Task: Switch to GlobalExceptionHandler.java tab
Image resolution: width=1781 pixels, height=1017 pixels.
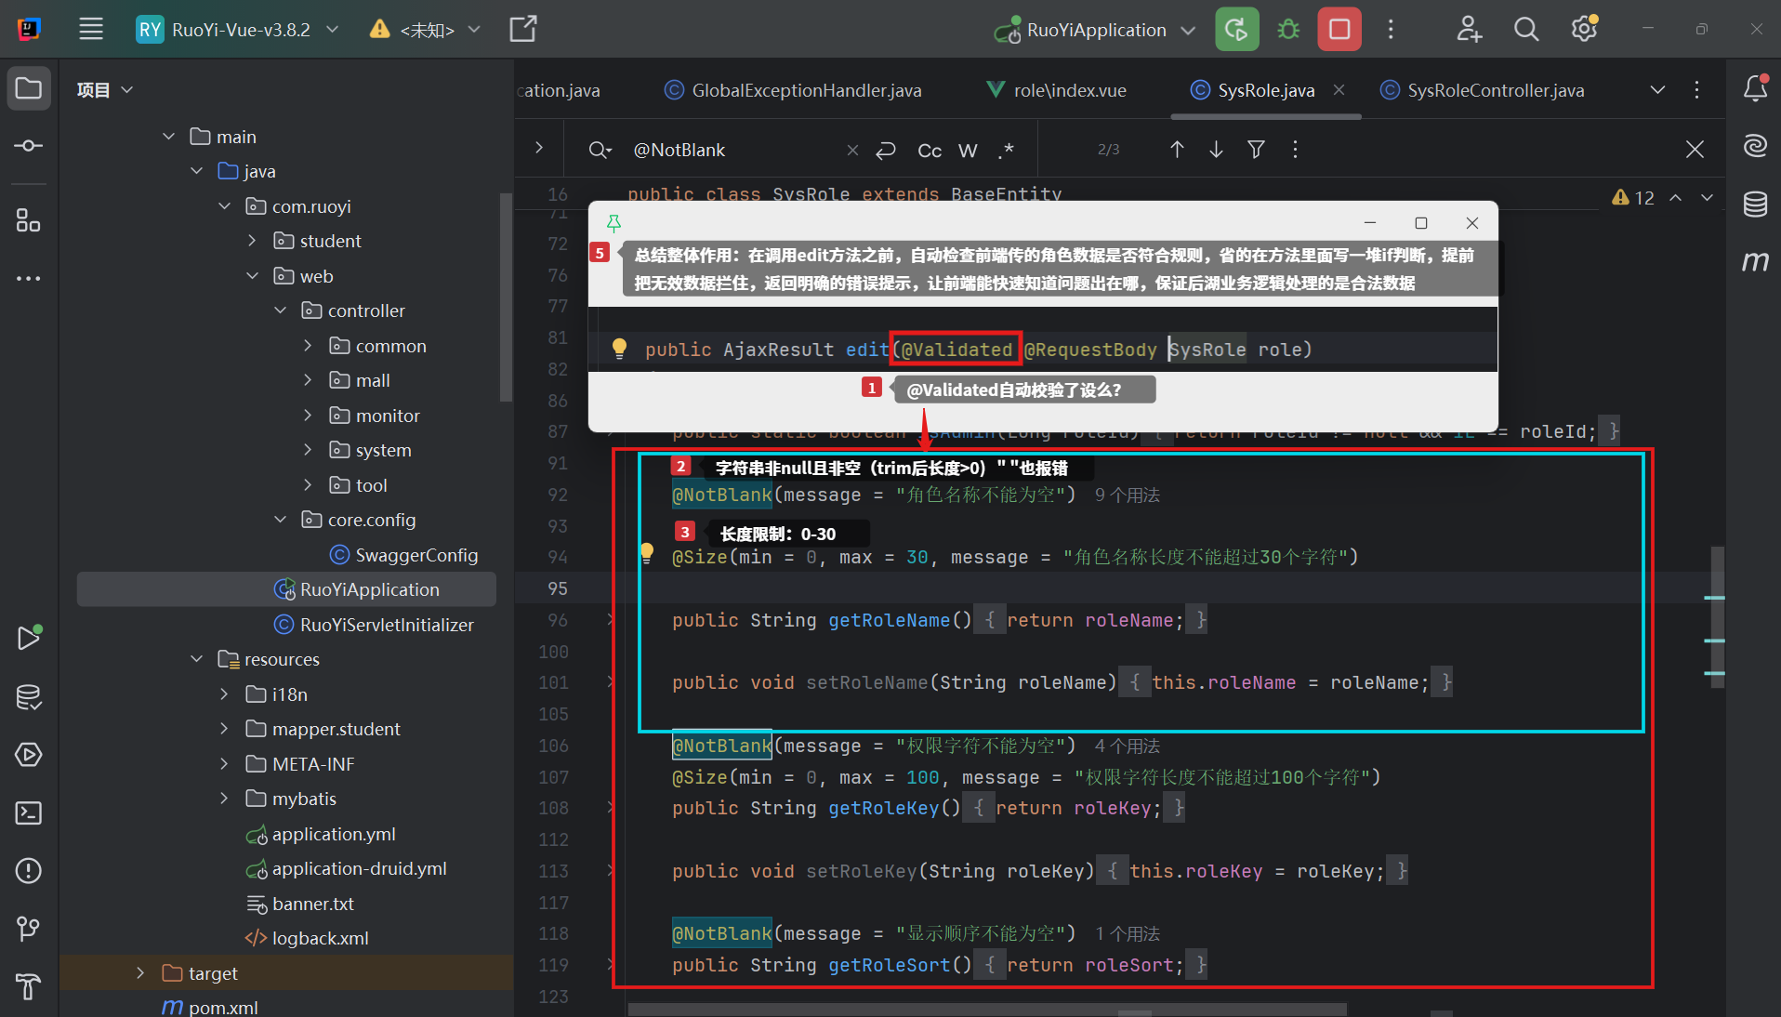Action: (793, 90)
